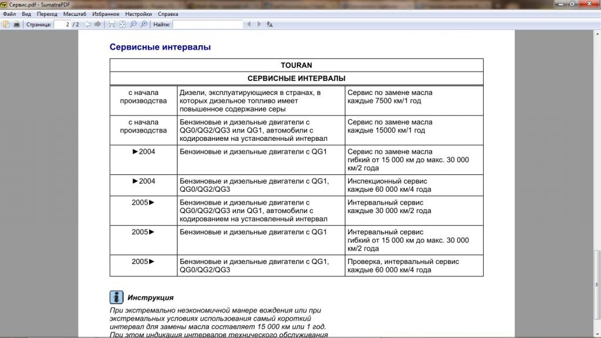Click the 'Страница:' toolbar label
Image resolution: width=601 pixels, height=338 pixels.
(x=38, y=25)
